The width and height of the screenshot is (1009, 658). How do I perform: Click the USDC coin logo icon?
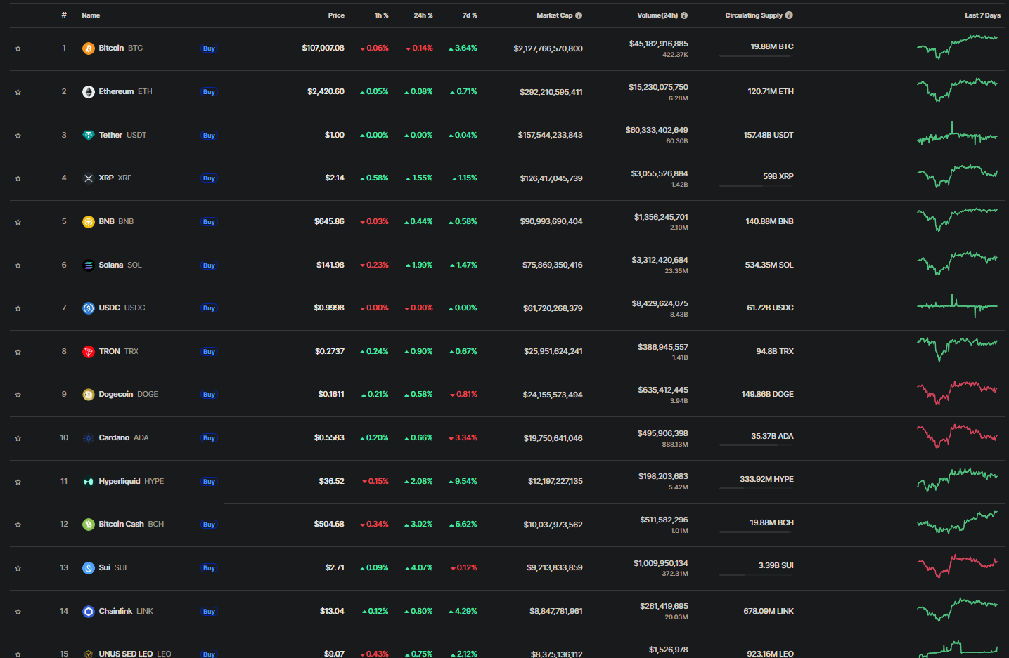(89, 308)
